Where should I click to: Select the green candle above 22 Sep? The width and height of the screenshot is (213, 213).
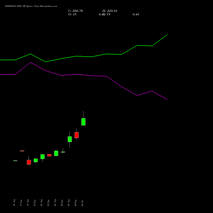click(43, 157)
